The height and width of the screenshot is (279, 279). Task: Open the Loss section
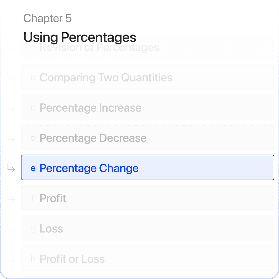tap(148, 228)
